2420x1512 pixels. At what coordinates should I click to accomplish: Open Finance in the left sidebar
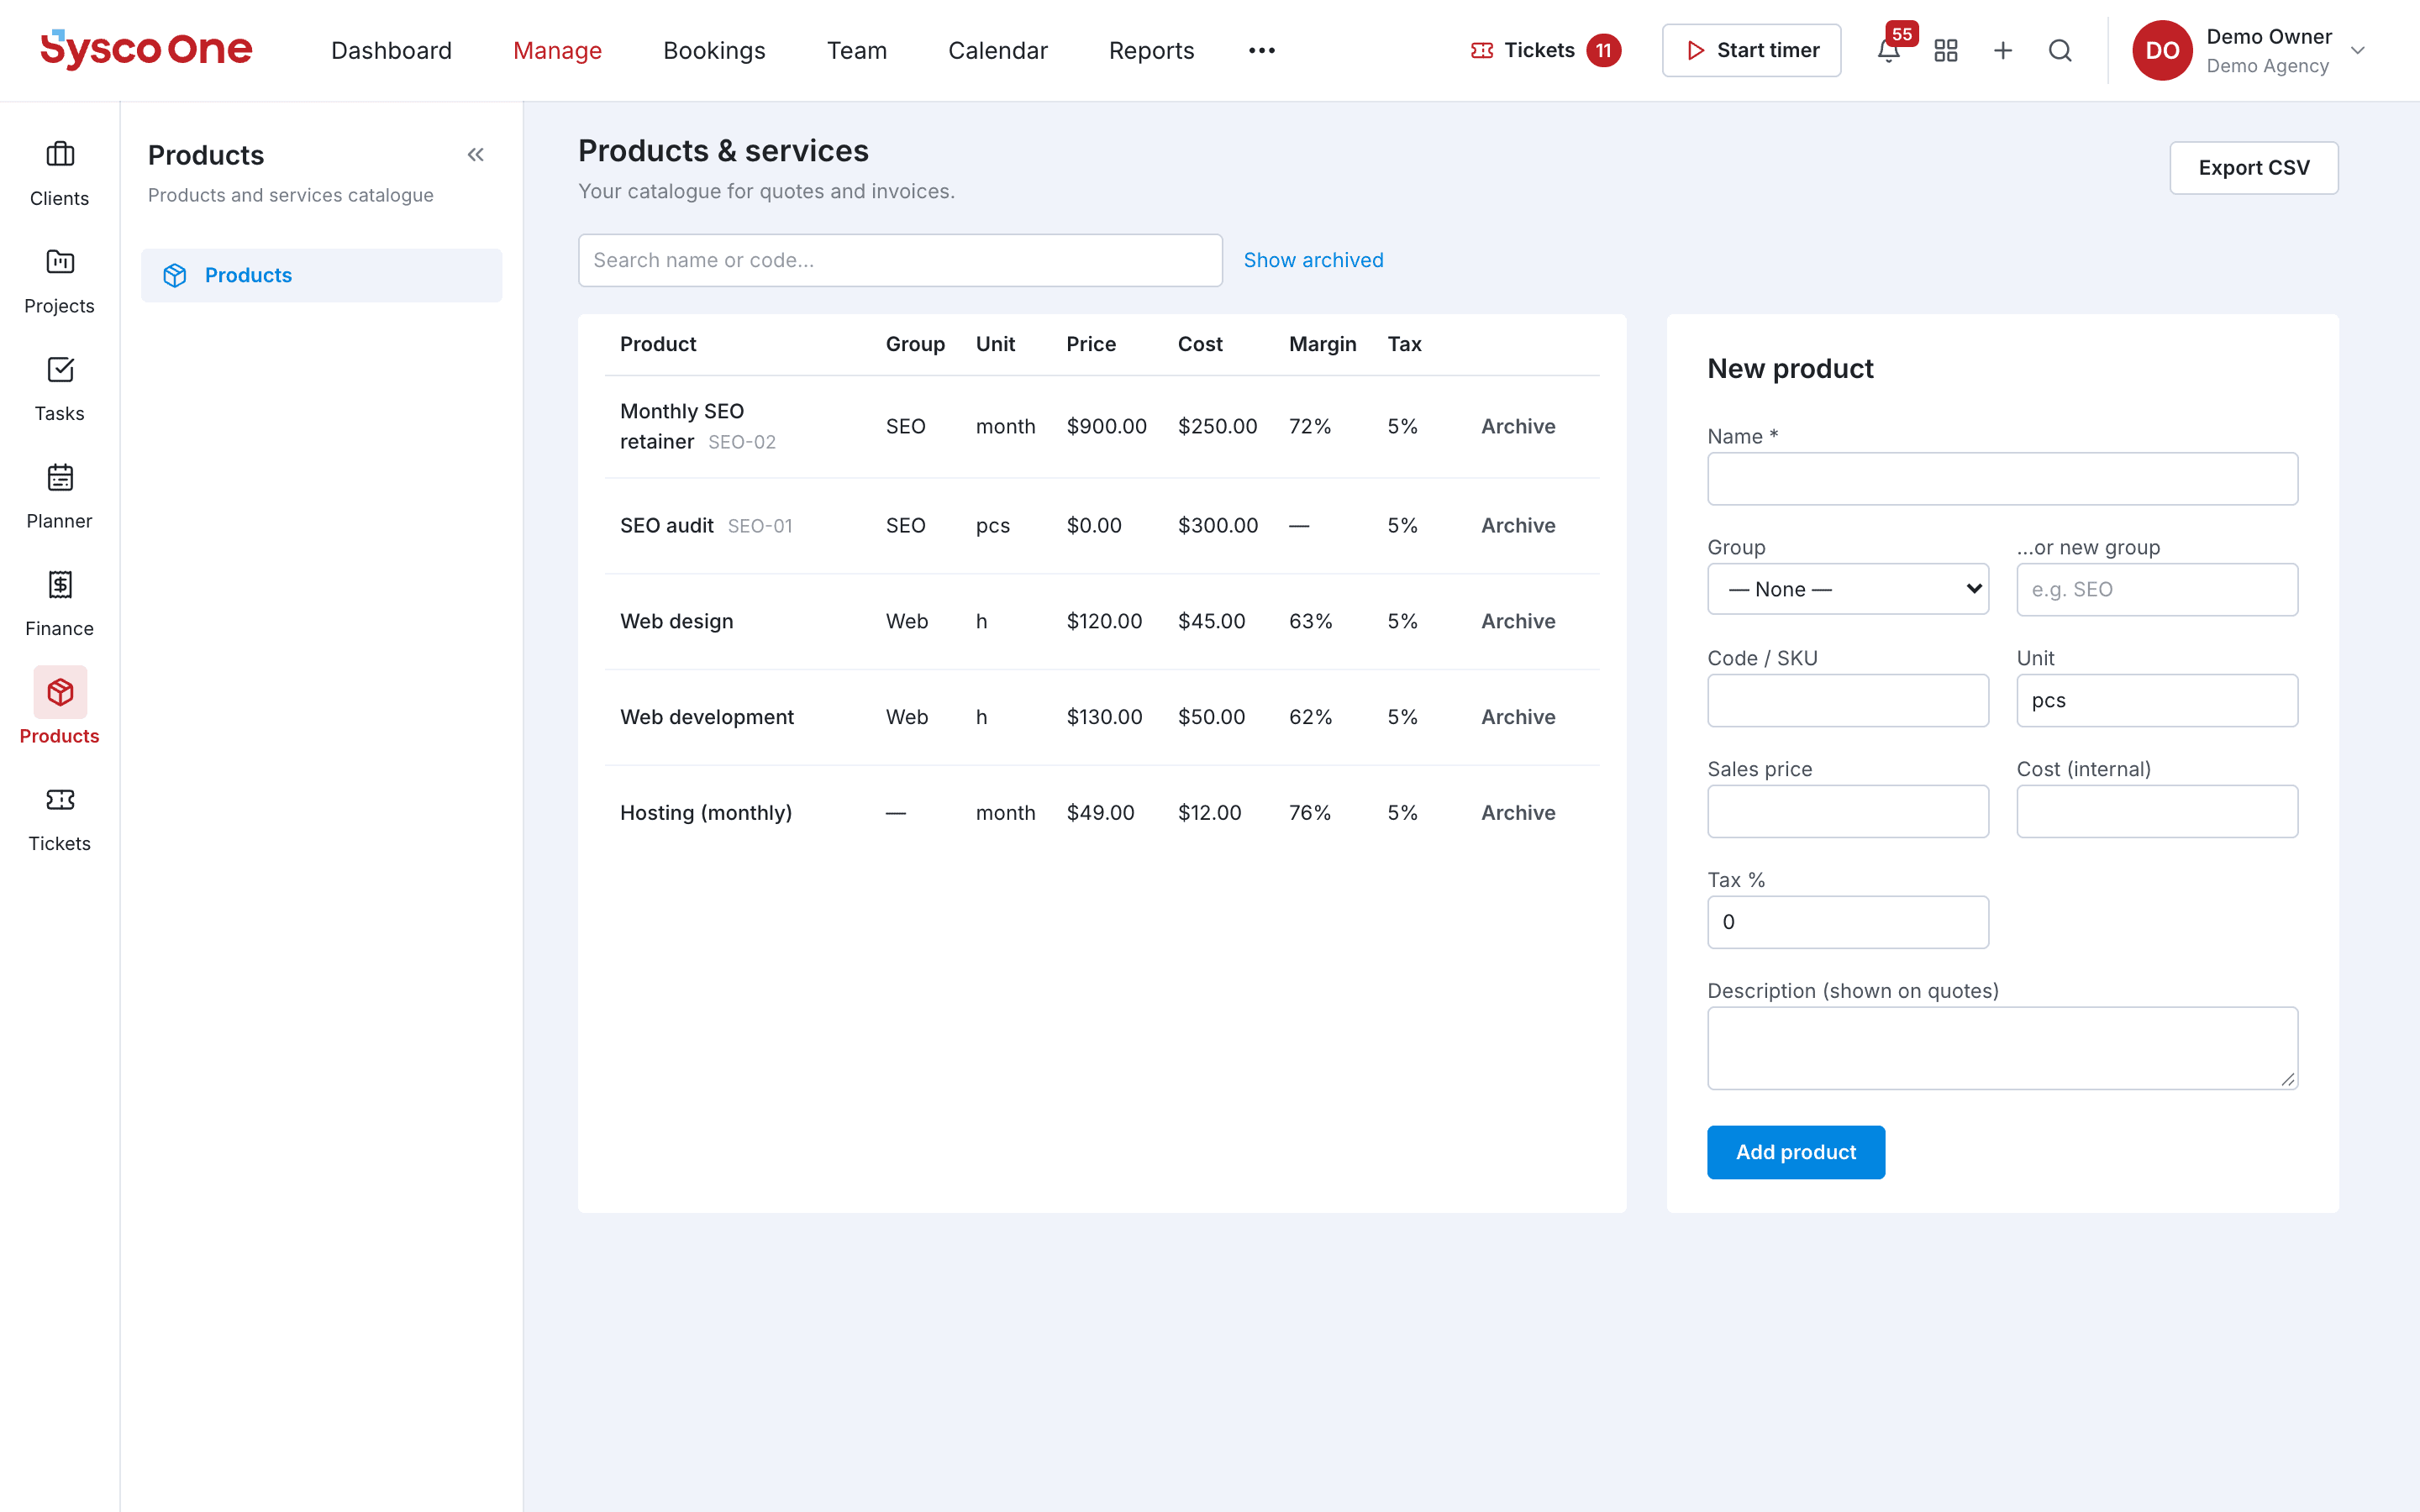(x=59, y=604)
